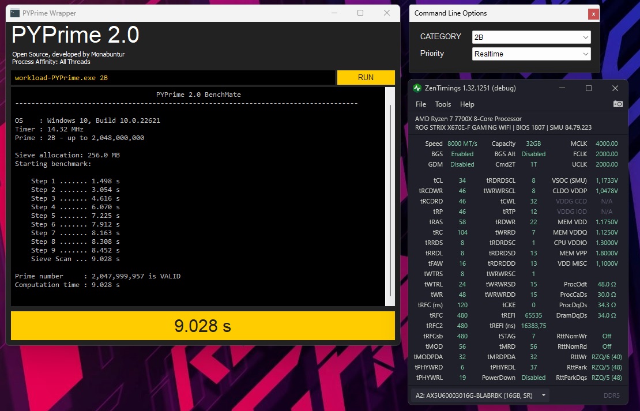
Task: Click the BGS value Enabled
Action: 462,154
